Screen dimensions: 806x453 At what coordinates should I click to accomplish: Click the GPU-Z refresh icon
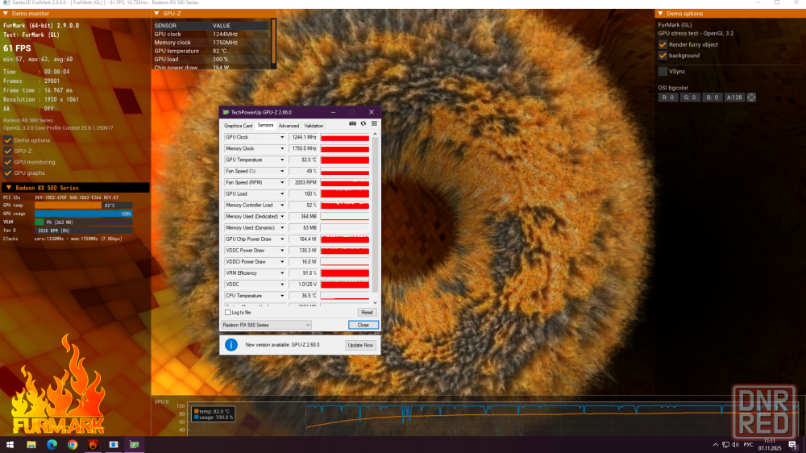[x=364, y=123]
